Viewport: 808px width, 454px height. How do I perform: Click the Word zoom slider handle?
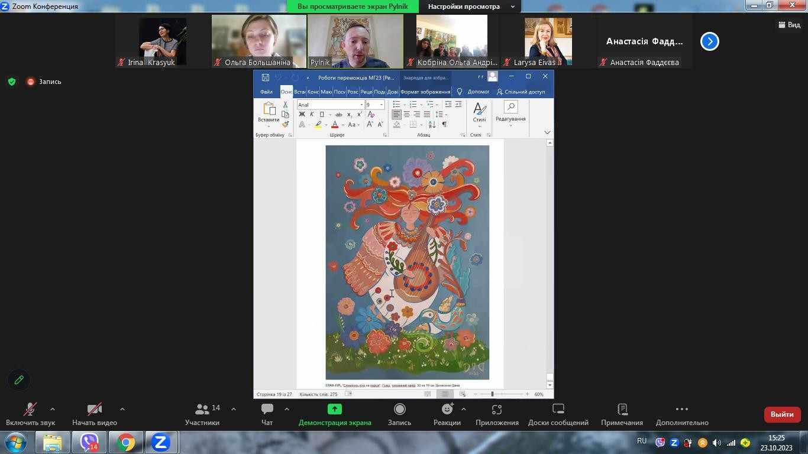click(x=492, y=394)
